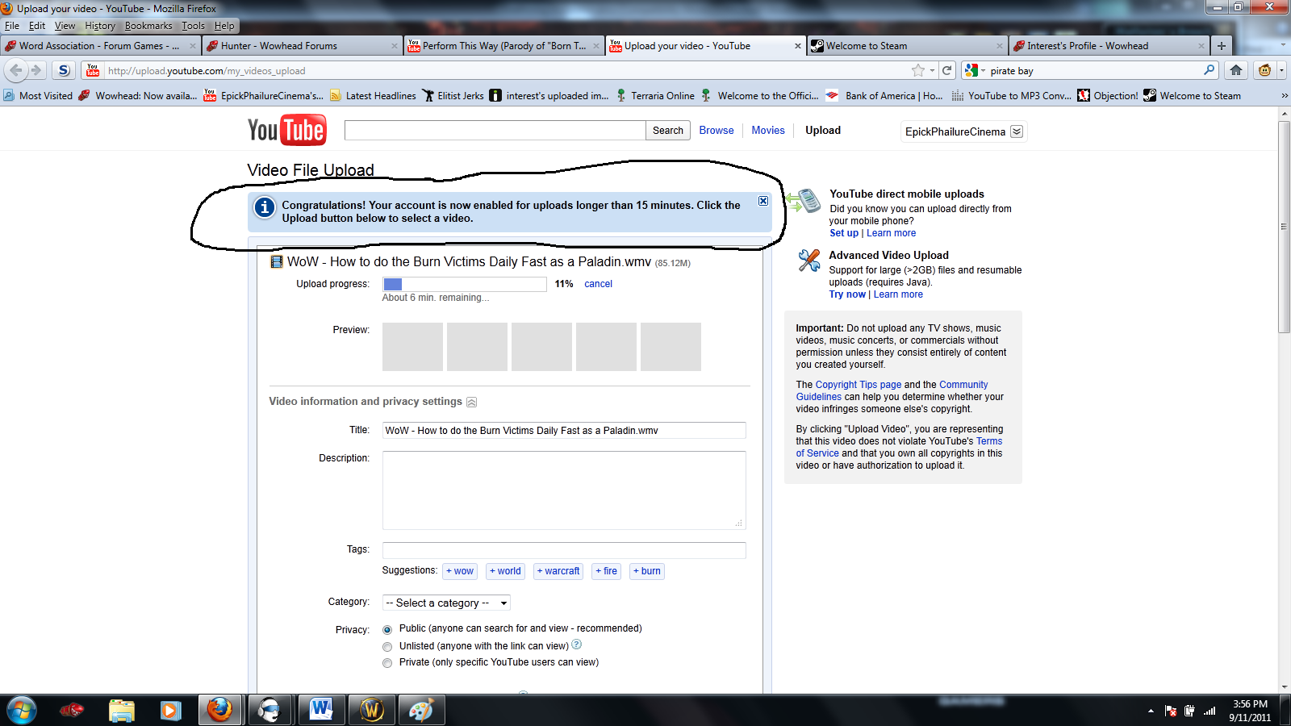The height and width of the screenshot is (726, 1291).
Task: Select the Unlisted privacy option
Action: pos(387,646)
